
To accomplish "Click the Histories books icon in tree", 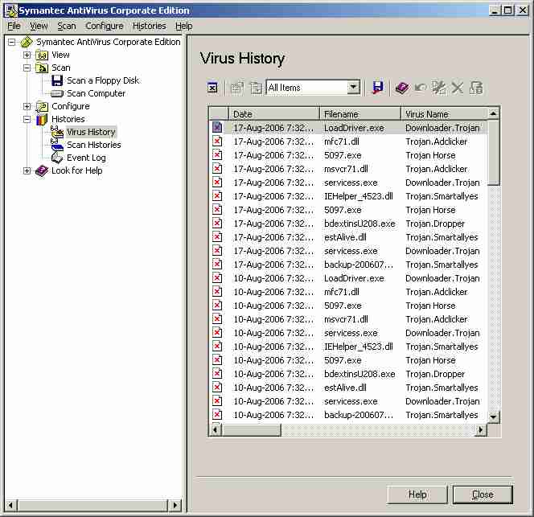I will point(42,119).
